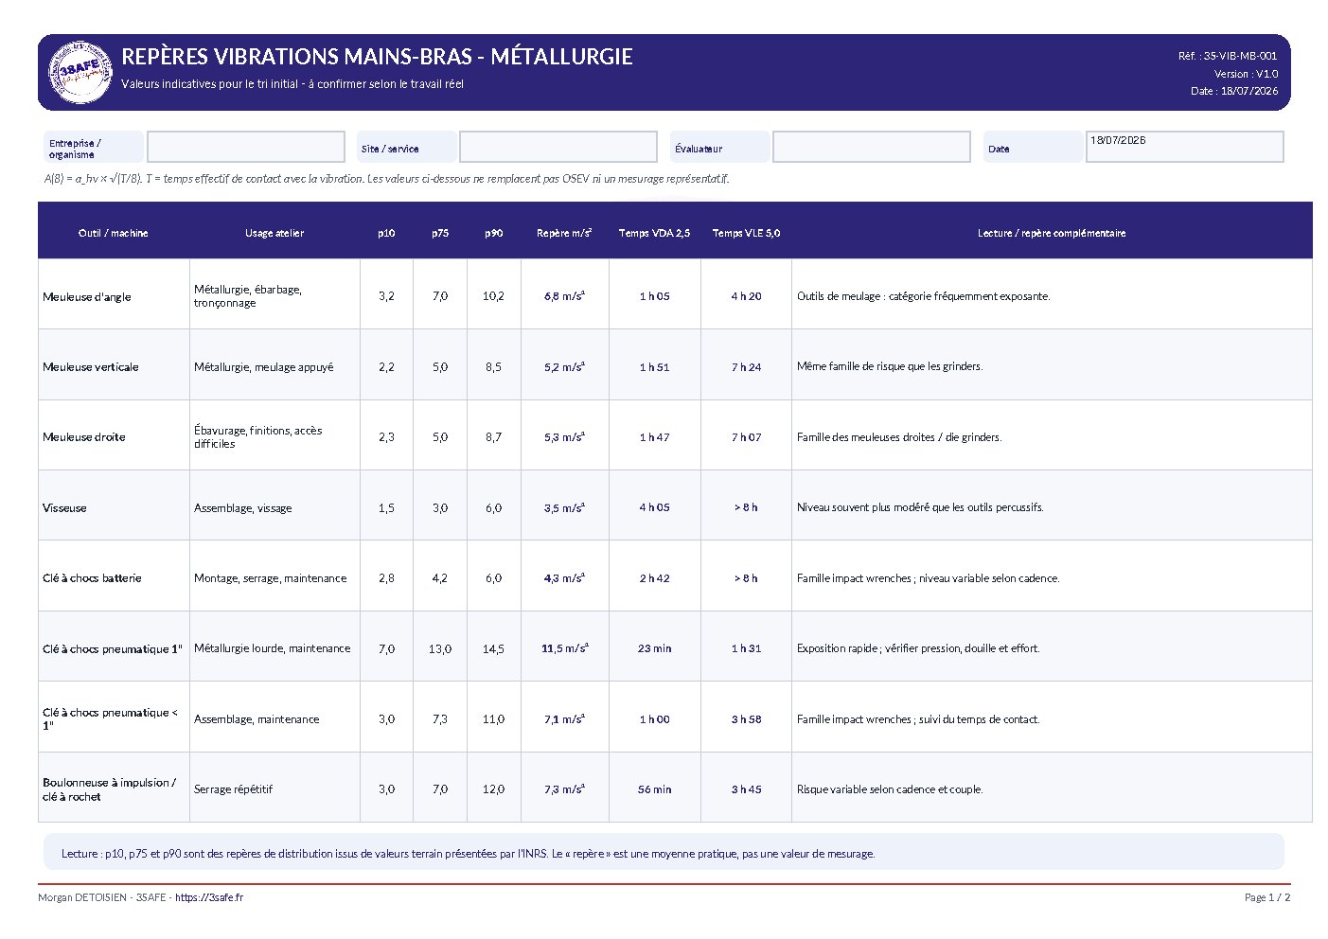Select the 'Clé à chocs pneumatique 1"' label
1328x939 pixels.
click(113, 648)
